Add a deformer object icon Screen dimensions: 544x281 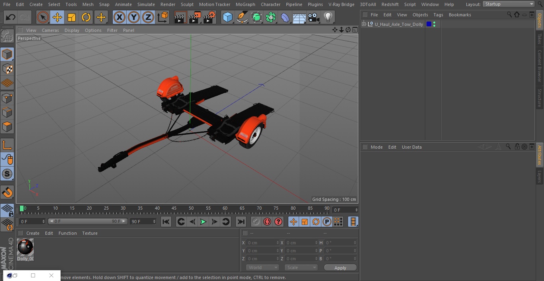pos(285,17)
